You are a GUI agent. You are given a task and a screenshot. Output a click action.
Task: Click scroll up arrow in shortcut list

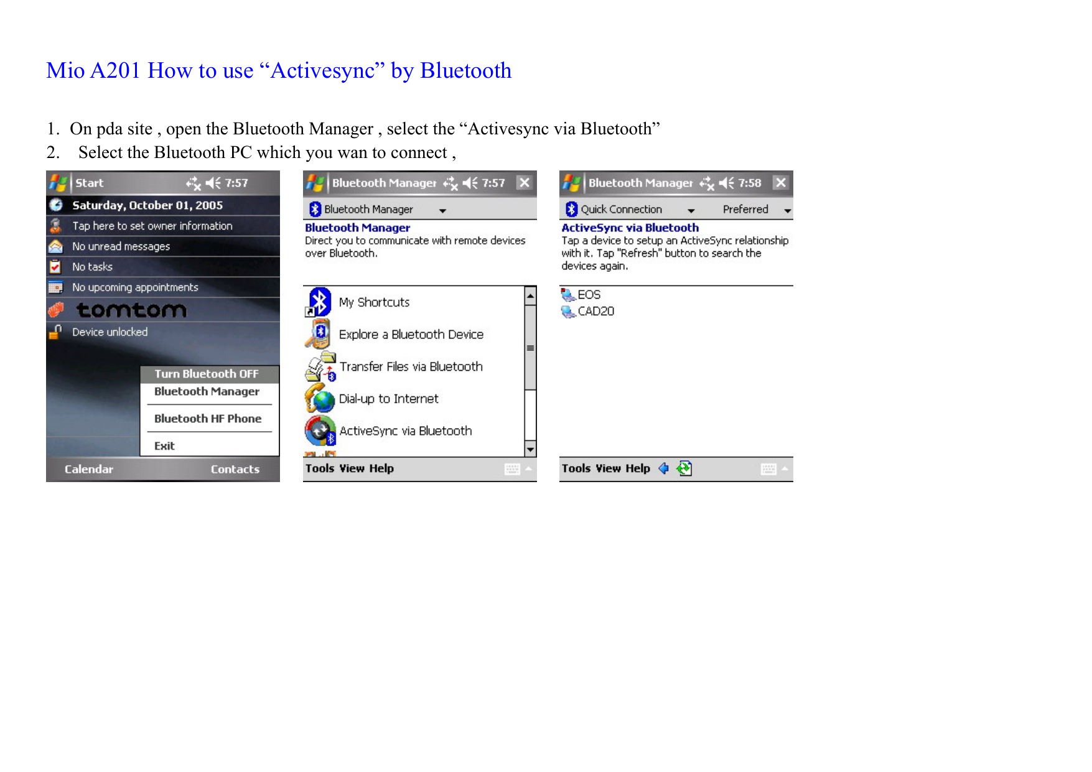pos(530,295)
